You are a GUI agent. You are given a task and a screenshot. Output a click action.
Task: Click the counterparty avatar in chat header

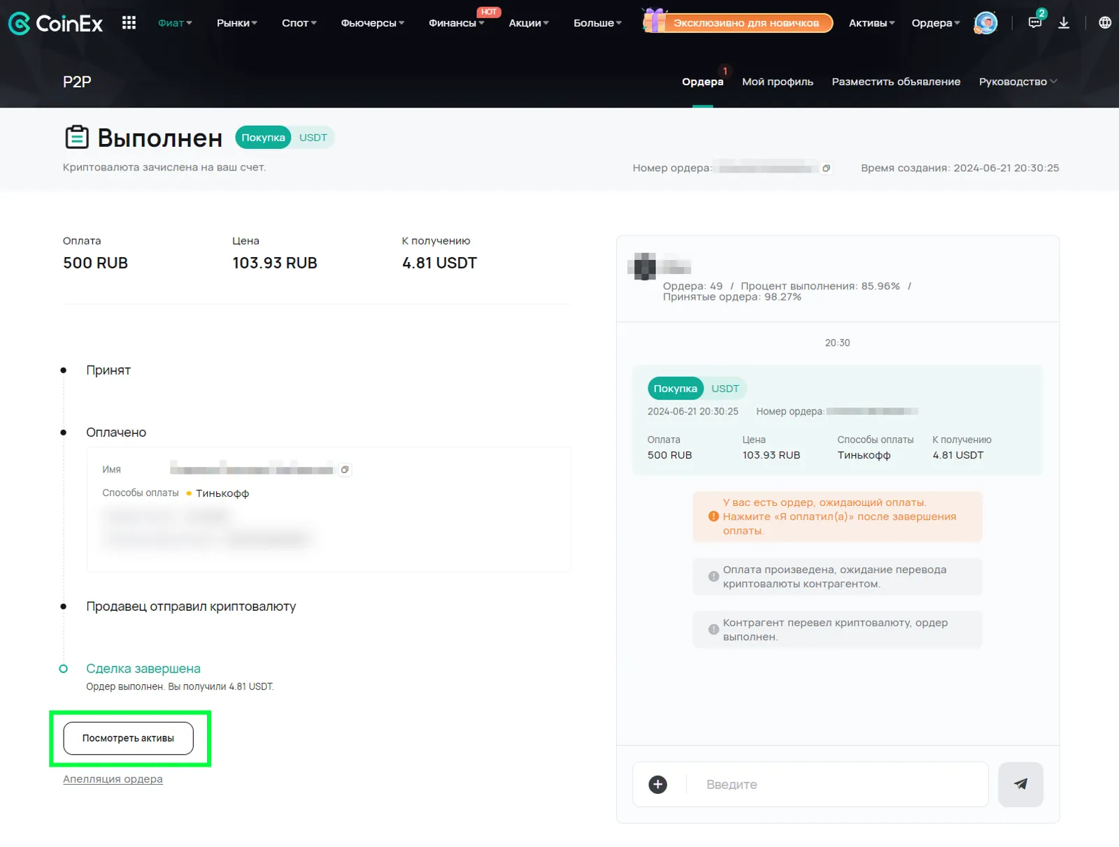pyautogui.click(x=644, y=266)
